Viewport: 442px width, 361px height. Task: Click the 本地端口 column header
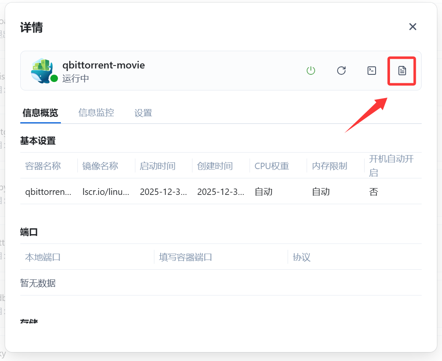click(43, 257)
